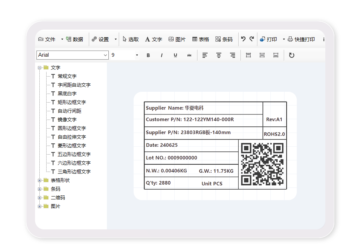Choose the 图片 image tool

tap(177, 39)
